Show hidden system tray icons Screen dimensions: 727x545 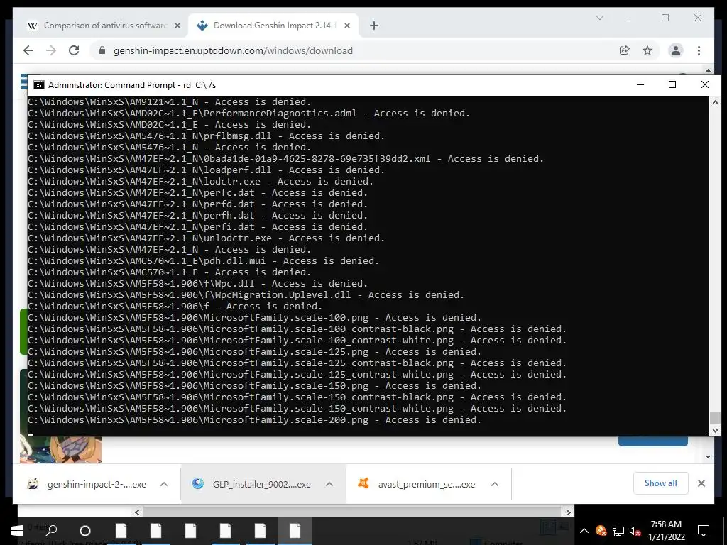[584, 531]
